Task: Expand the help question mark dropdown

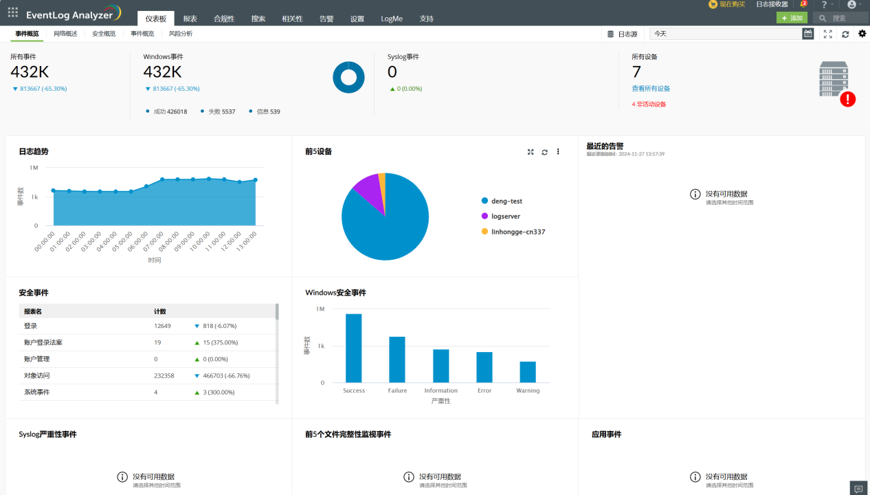Action: [x=827, y=5]
